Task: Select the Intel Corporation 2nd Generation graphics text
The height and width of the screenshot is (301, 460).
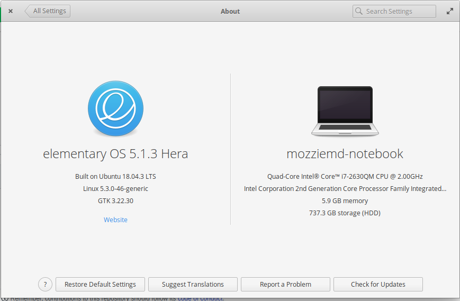Action: (x=345, y=189)
